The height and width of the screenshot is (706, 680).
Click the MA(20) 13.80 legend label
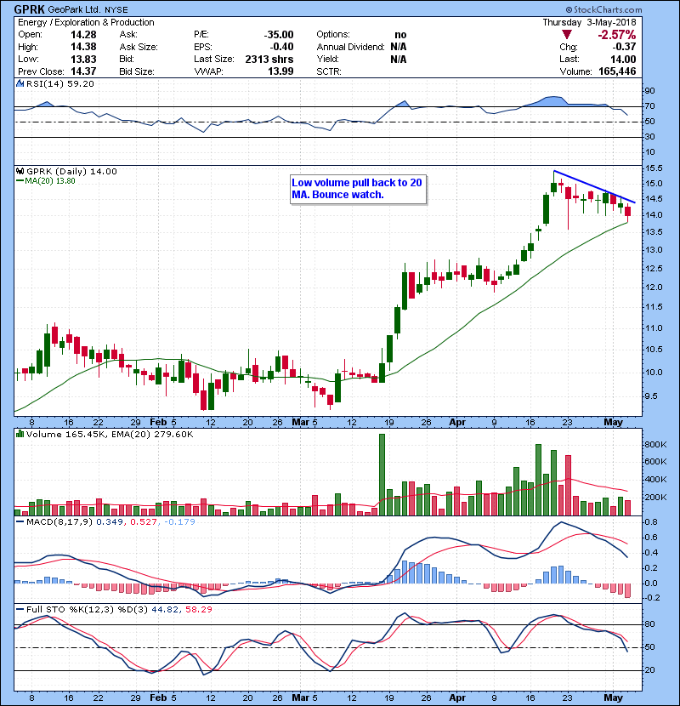(x=45, y=181)
